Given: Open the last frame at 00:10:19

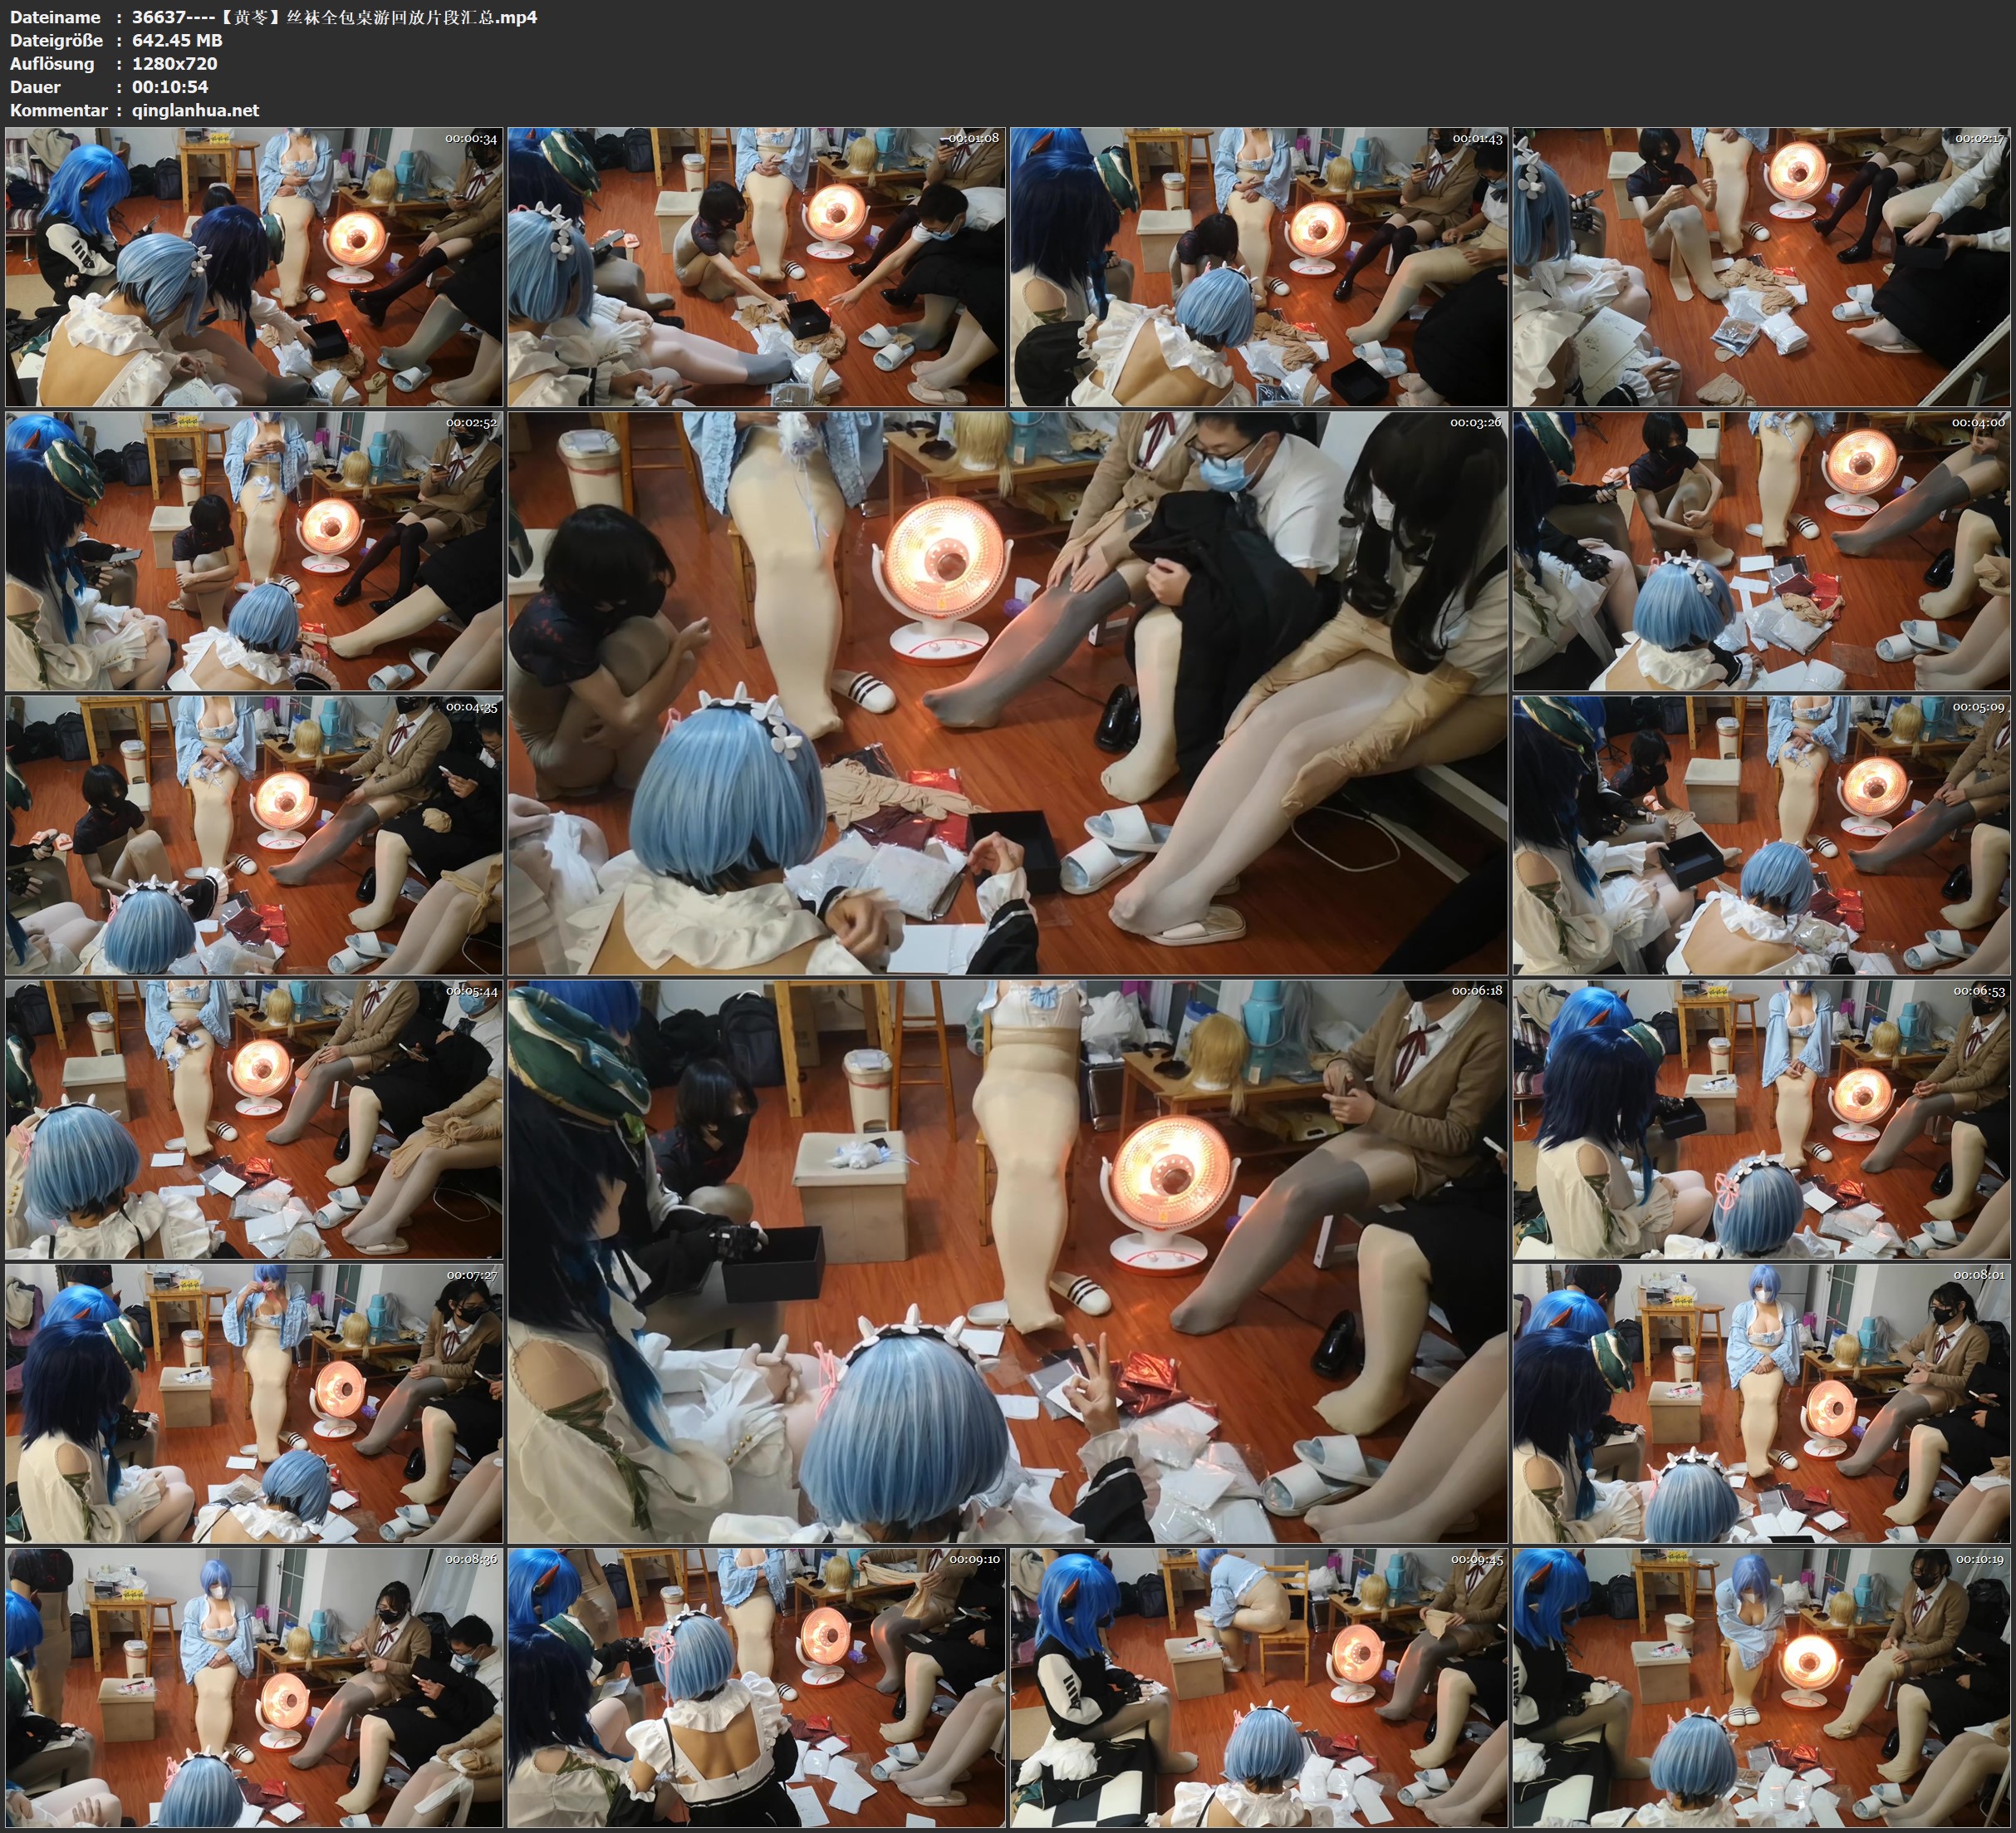Looking at the screenshot, I should tap(1761, 1687).
